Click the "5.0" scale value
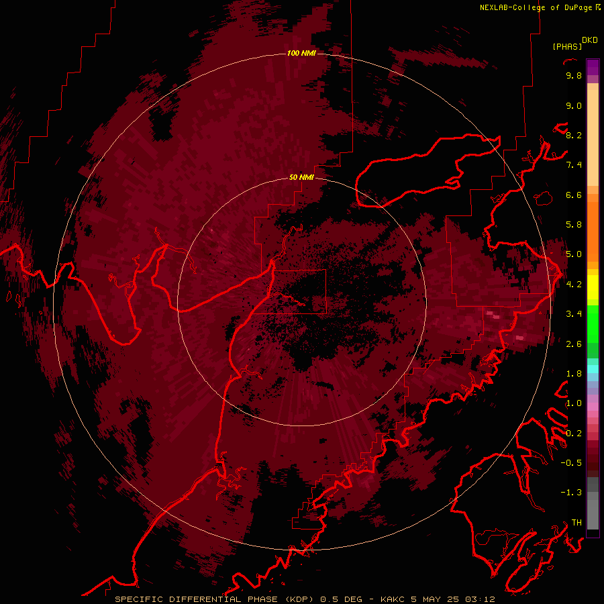The width and height of the screenshot is (604, 604). point(574,254)
